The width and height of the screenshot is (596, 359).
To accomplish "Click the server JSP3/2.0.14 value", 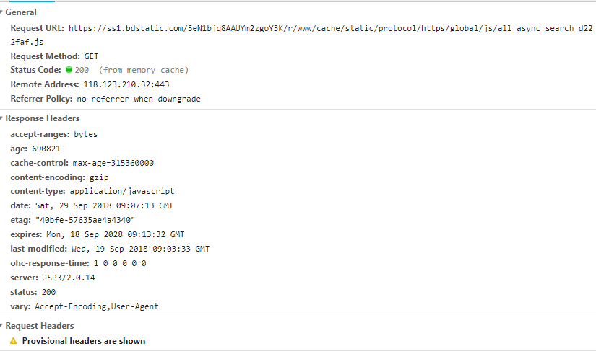I will point(69,278).
